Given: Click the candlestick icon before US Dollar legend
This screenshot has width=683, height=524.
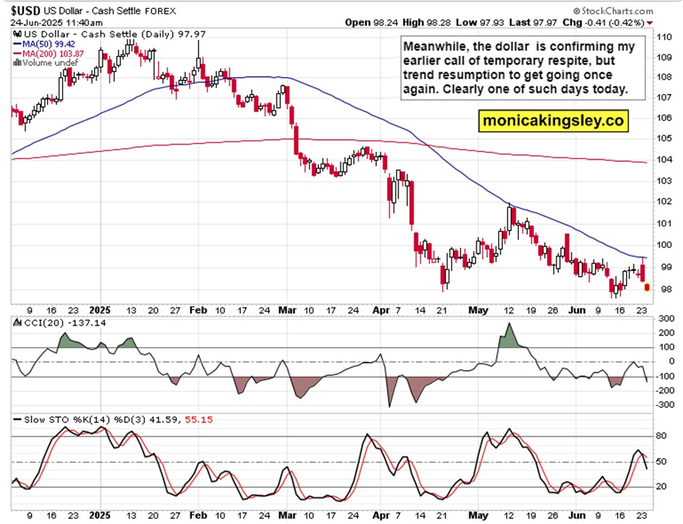Looking at the screenshot, I should click(18, 34).
